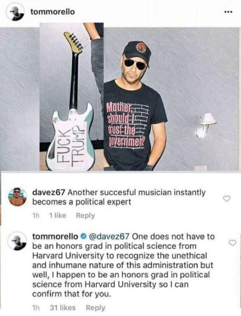Like davez67's comment with the heart icon
241x316 pixels.
[227, 198]
